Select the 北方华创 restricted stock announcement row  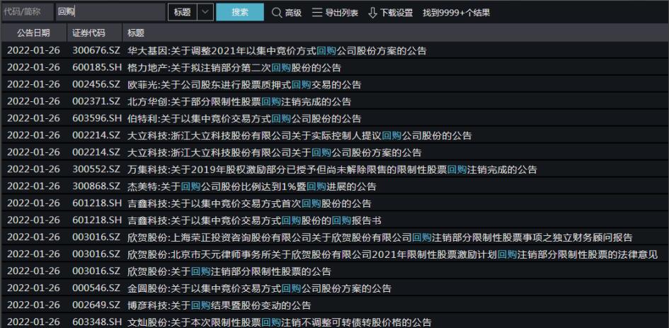[x=239, y=102]
